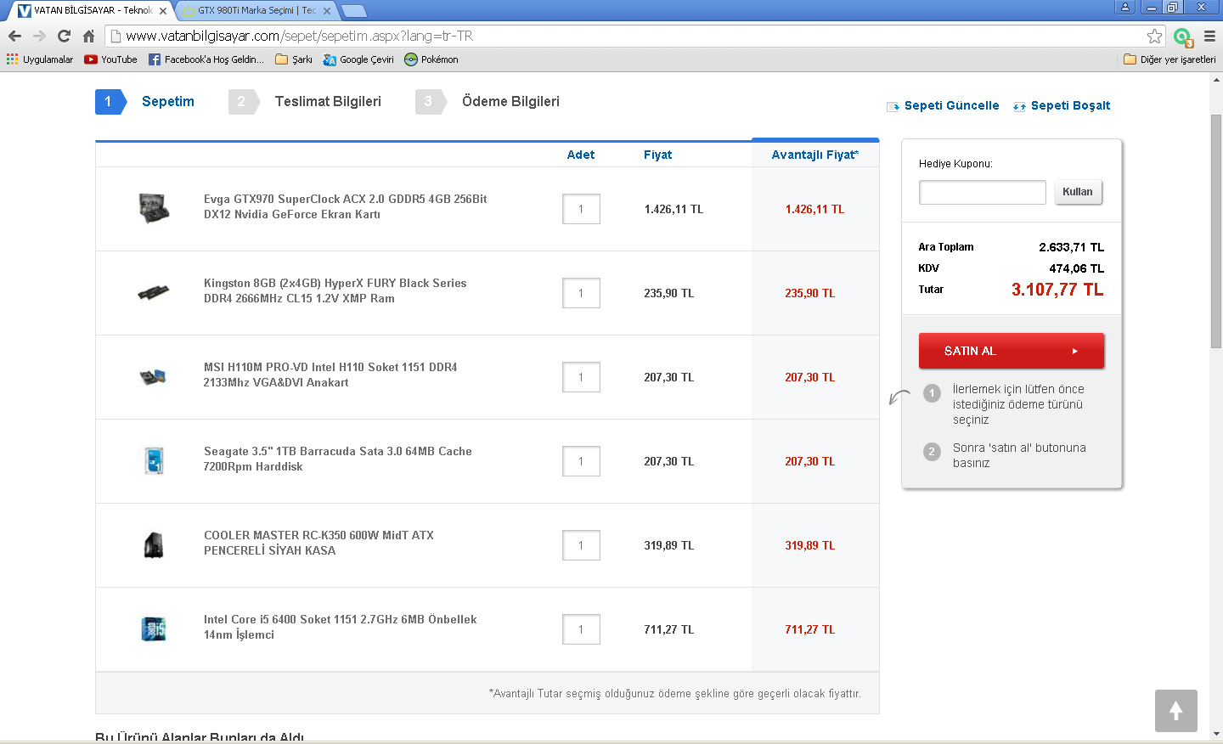Viewport: 1223px width, 744px height.
Task: Select the Ödeme Bilgileri step
Action: pos(488,102)
